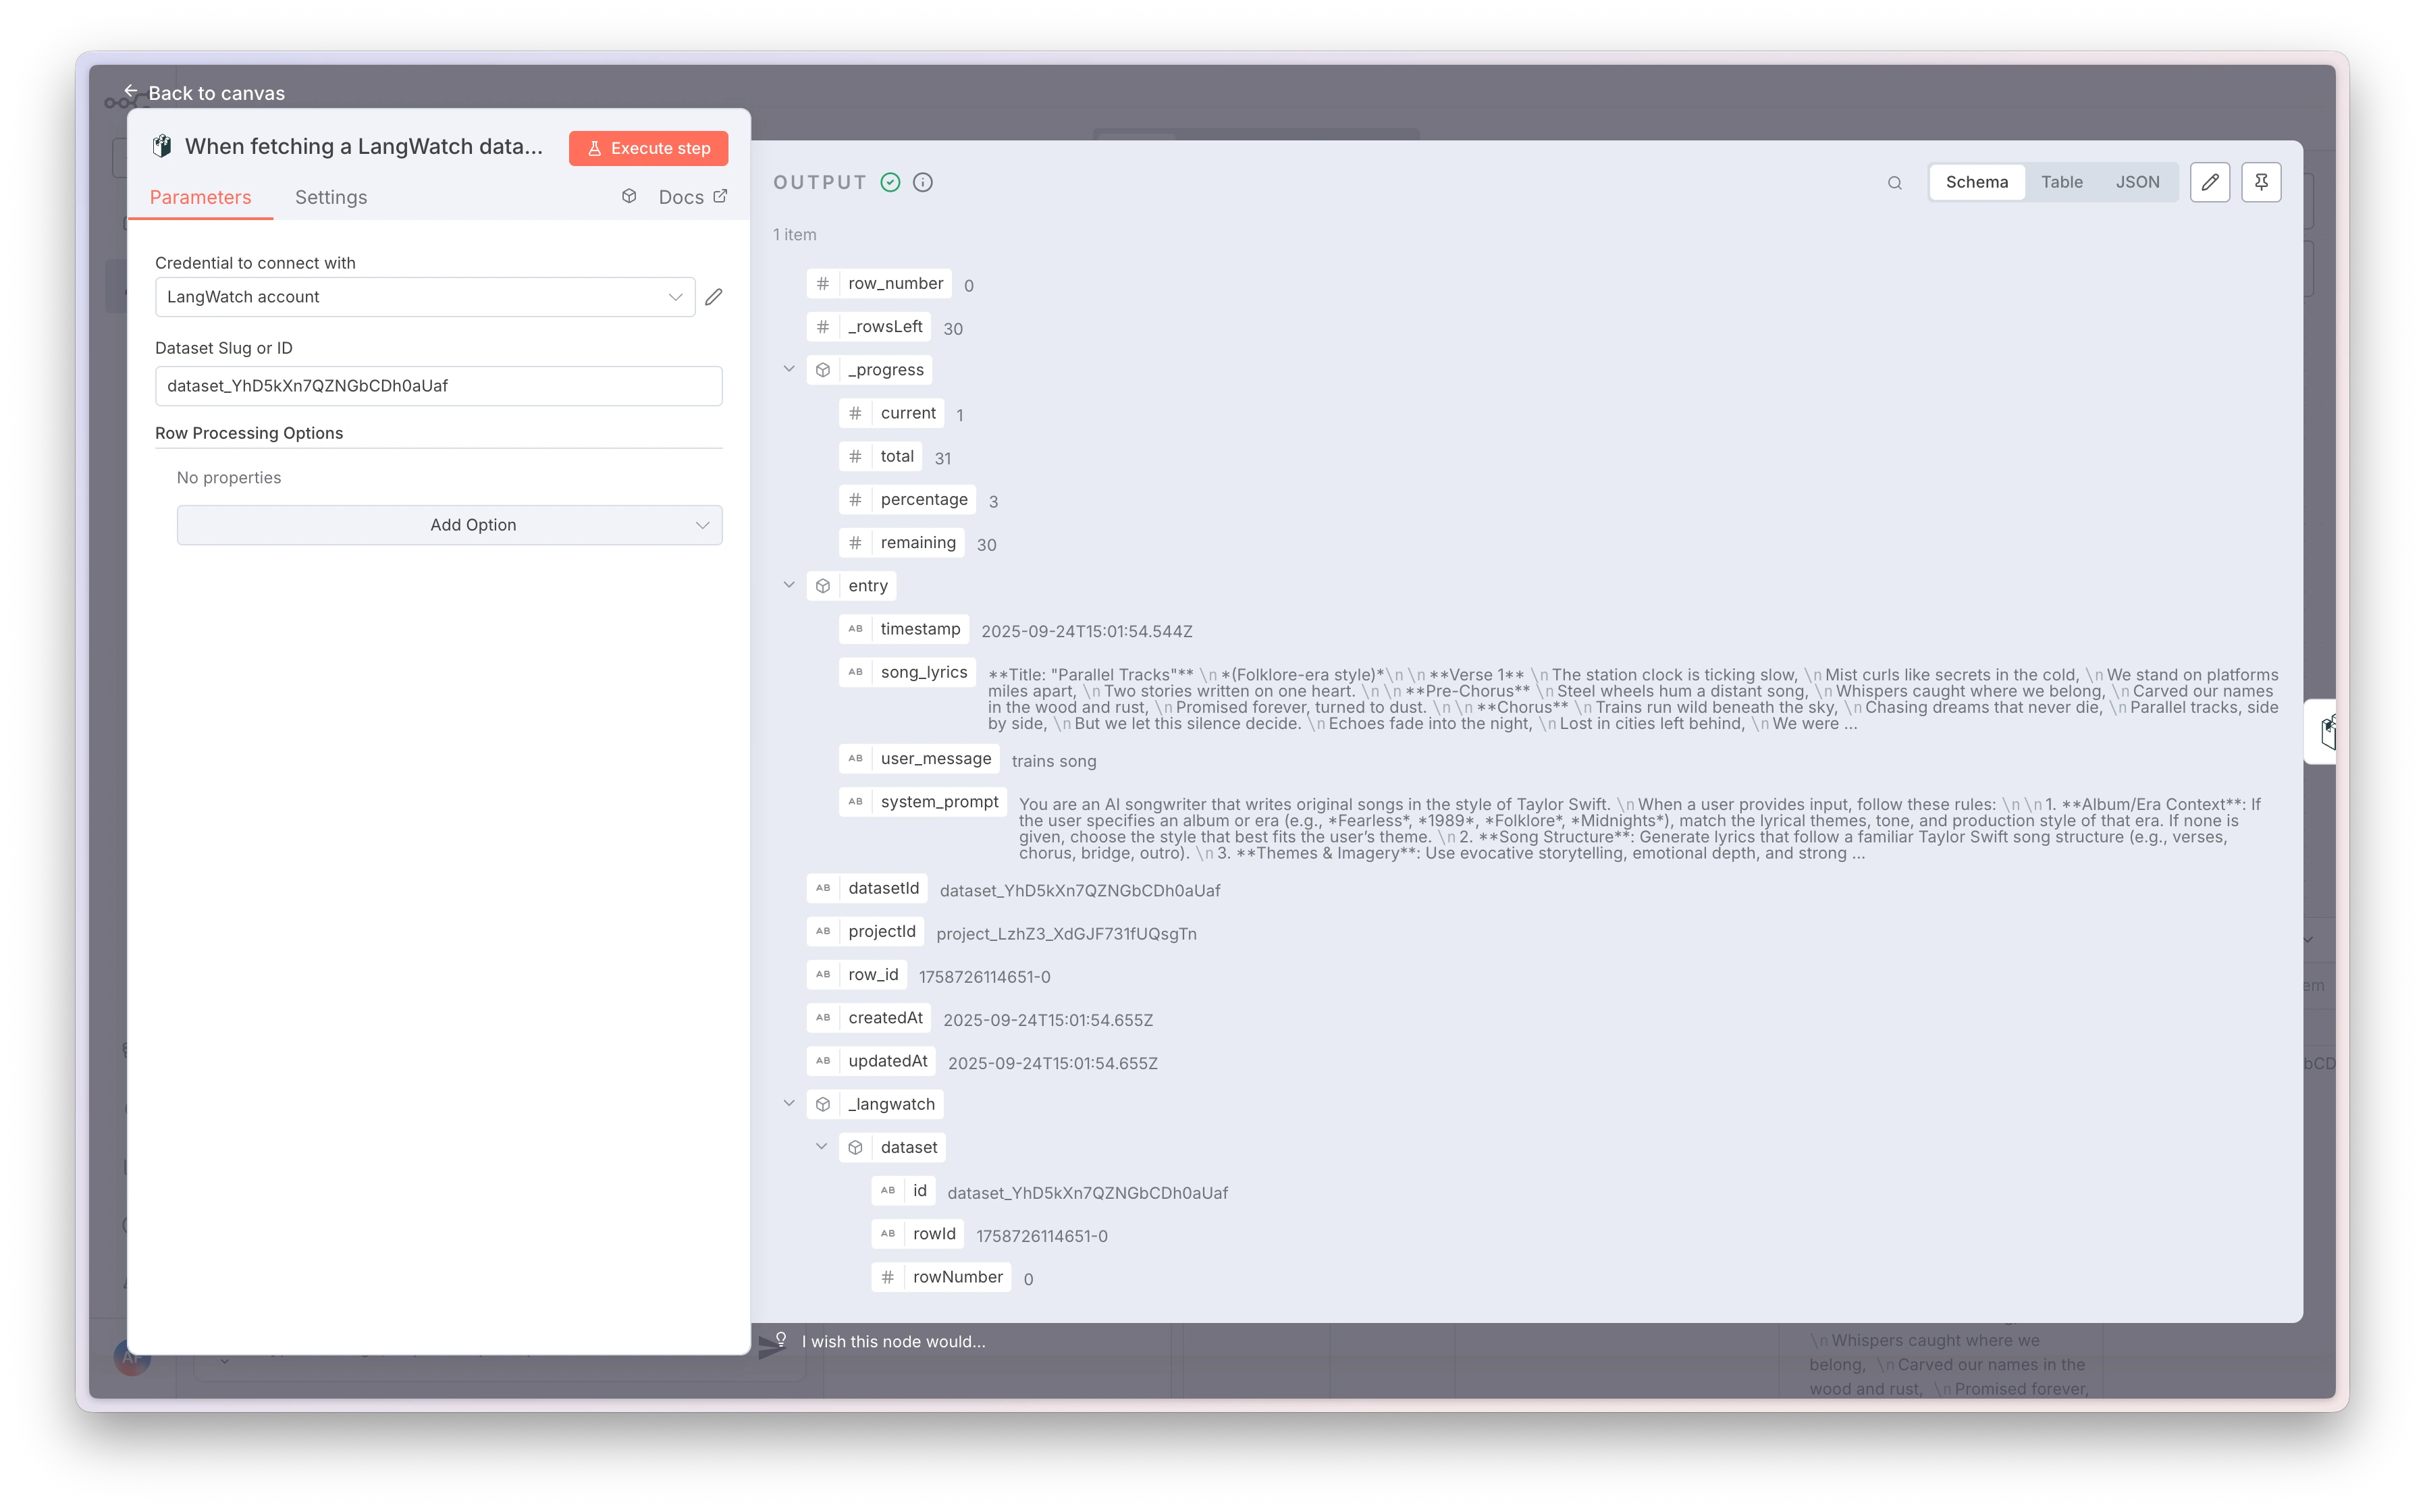2425x1512 pixels.
Task: Pin the output data
Action: (2261, 182)
